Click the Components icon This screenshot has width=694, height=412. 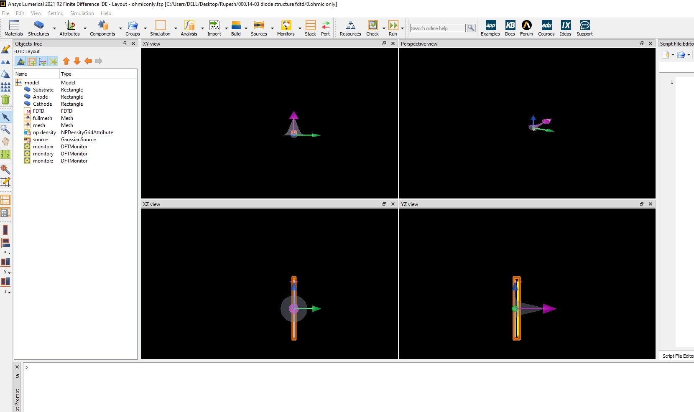(102, 28)
